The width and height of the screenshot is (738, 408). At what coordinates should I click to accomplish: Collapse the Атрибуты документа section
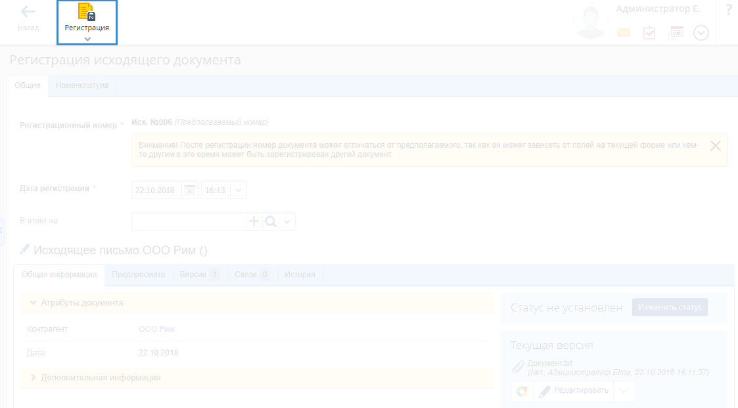click(x=33, y=303)
